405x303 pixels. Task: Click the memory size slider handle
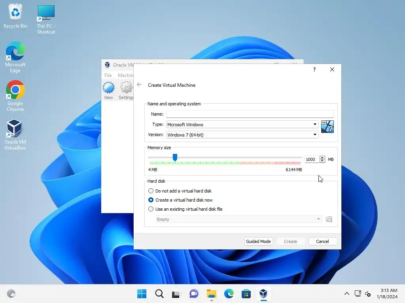coord(175,157)
